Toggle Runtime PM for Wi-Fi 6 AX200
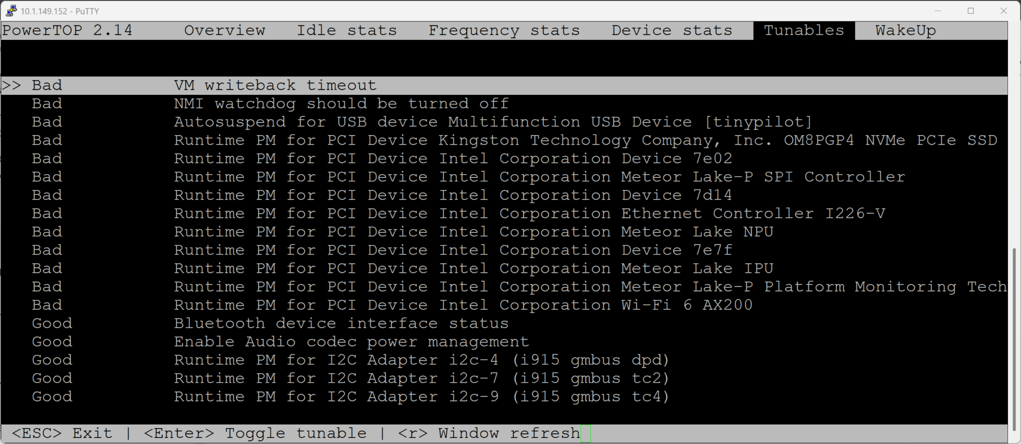The image size is (1021, 444). 463,304
